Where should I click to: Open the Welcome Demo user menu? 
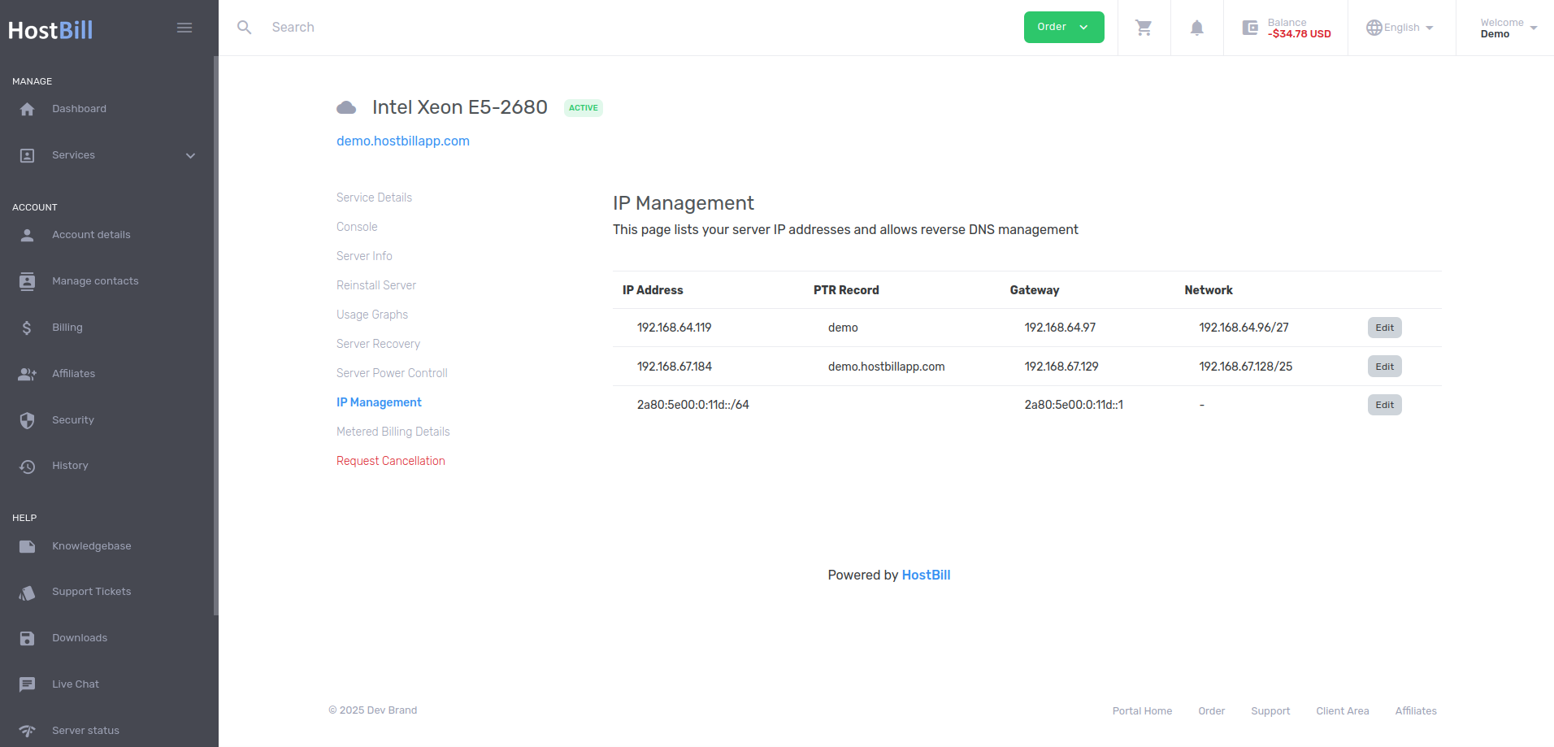(1508, 28)
